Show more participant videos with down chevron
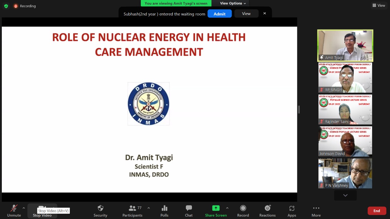The width and height of the screenshot is (390, 219). click(x=345, y=195)
